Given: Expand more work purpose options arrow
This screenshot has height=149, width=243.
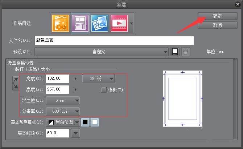Looking at the screenshot, I should click(131, 23).
